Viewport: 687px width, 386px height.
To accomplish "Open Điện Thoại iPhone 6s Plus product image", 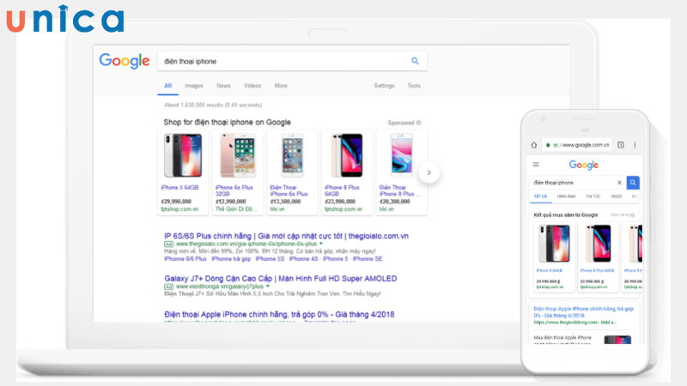I will (292, 156).
